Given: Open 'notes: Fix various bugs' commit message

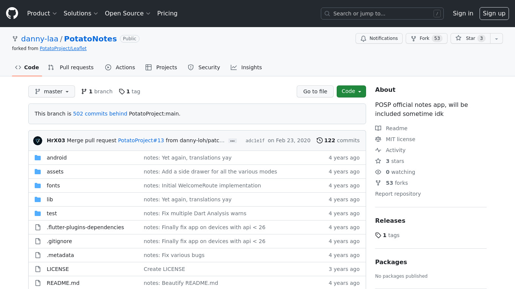Looking at the screenshot, I should pyautogui.click(x=174, y=255).
